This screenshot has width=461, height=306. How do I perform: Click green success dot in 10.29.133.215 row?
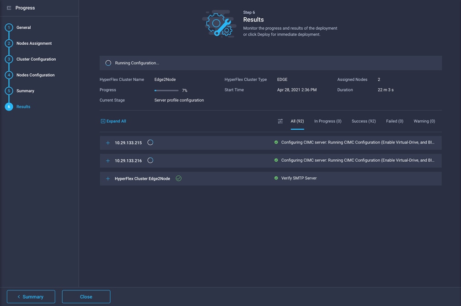pos(276,142)
